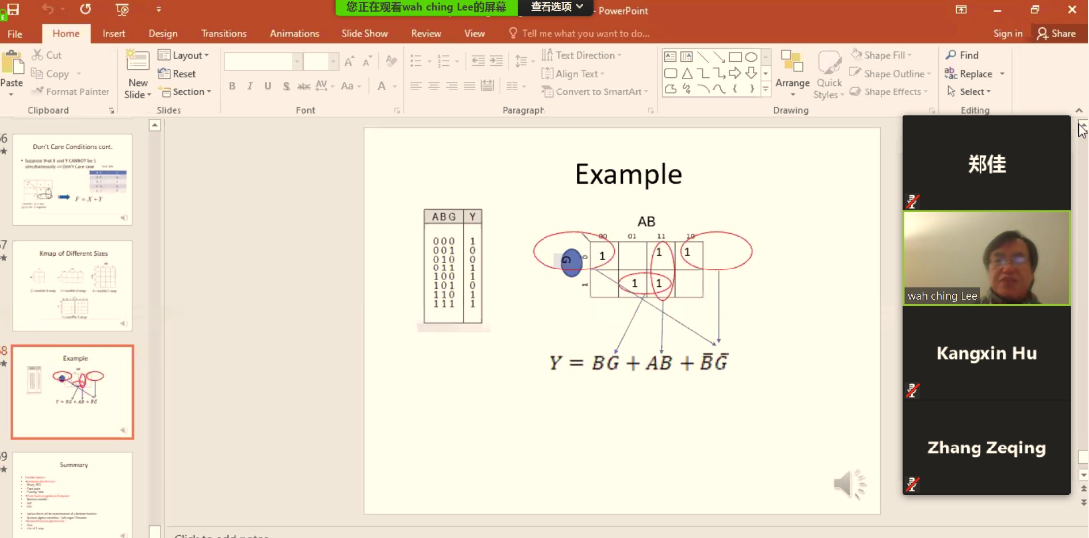The width and height of the screenshot is (1089, 538).
Task: Toggle Bold formatting
Action: (x=232, y=87)
